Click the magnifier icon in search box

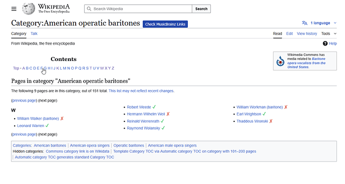pos(89,9)
